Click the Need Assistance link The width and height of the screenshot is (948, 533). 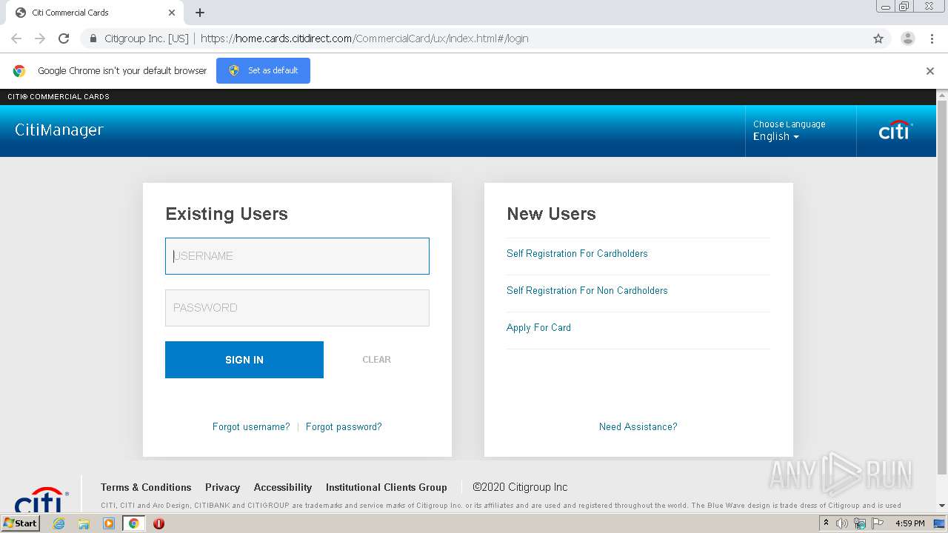tap(638, 427)
